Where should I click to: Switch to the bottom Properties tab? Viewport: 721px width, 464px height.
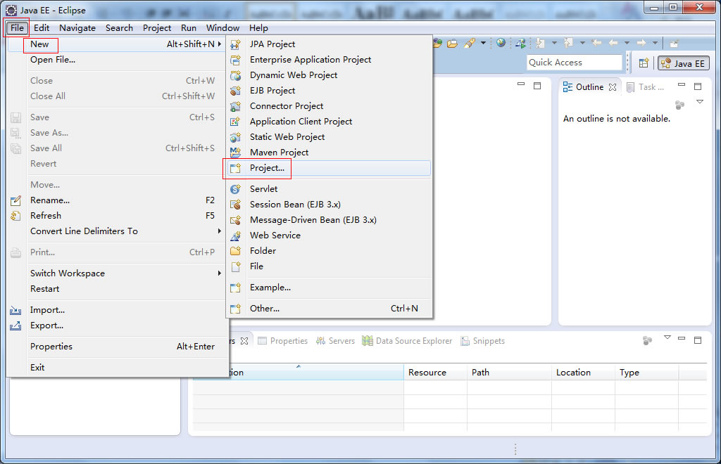pos(283,341)
